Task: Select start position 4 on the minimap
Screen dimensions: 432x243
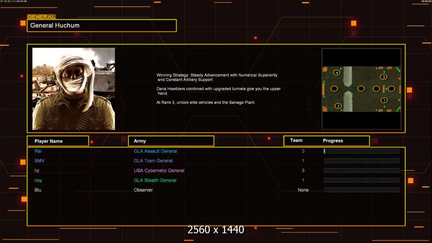Action: pos(337,72)
